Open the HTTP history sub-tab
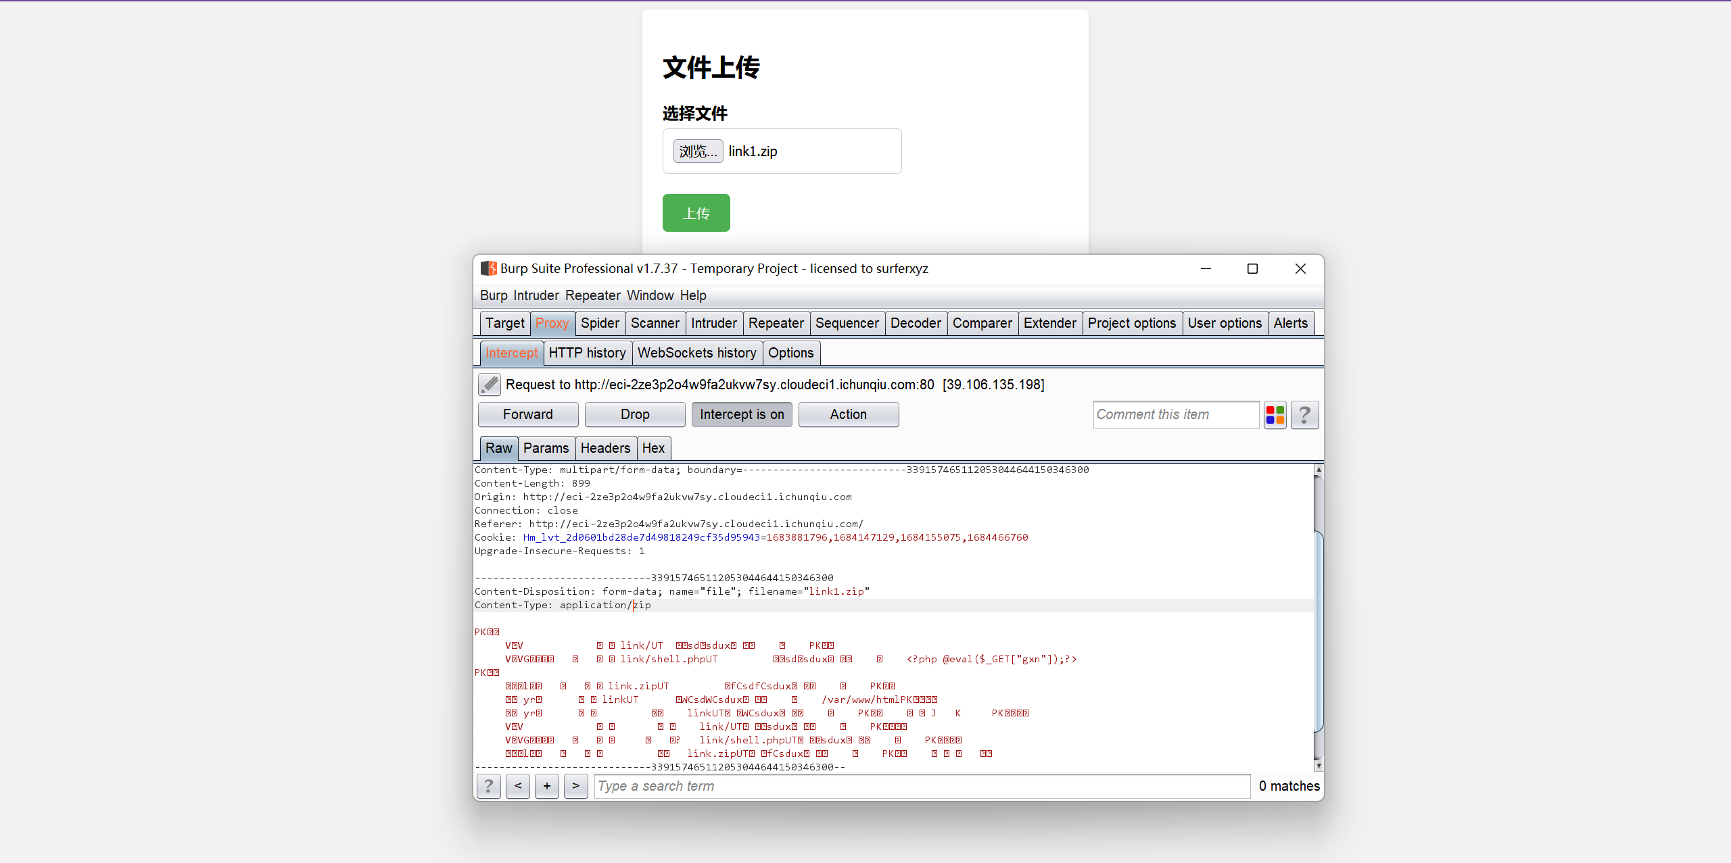 [x=587, y=353]
